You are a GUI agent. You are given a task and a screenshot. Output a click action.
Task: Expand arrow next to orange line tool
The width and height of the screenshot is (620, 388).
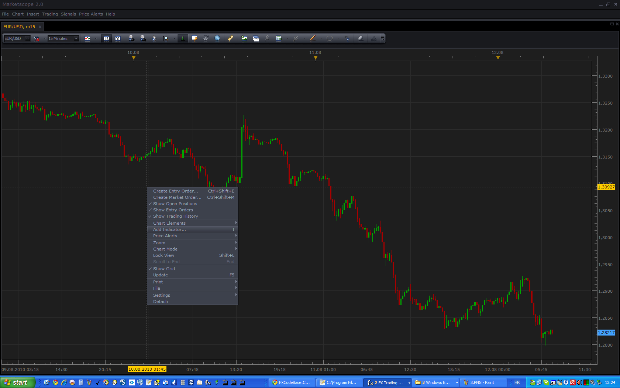(x=321, y=38)
